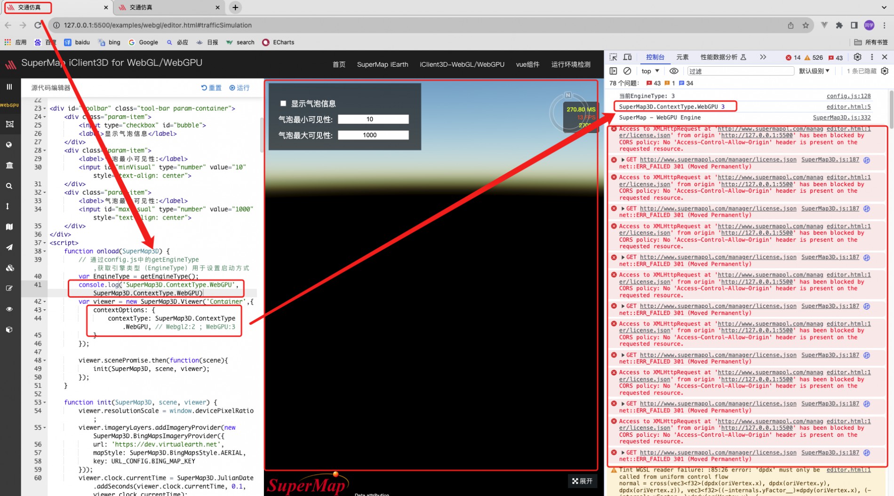Show more DevTools tabs chevron
Viewport: 894px width, 496px height.
(763, 57)
